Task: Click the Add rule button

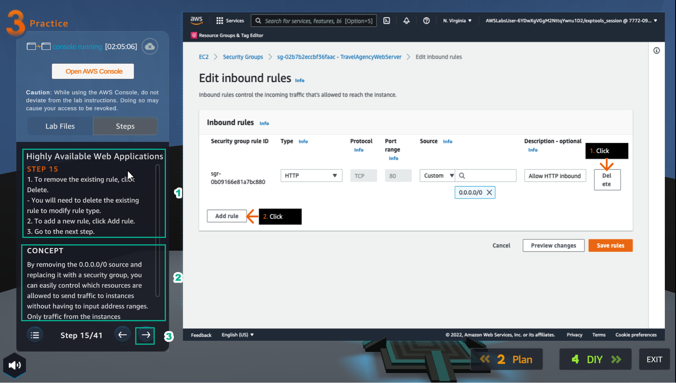Action: (x=227, y=216)
